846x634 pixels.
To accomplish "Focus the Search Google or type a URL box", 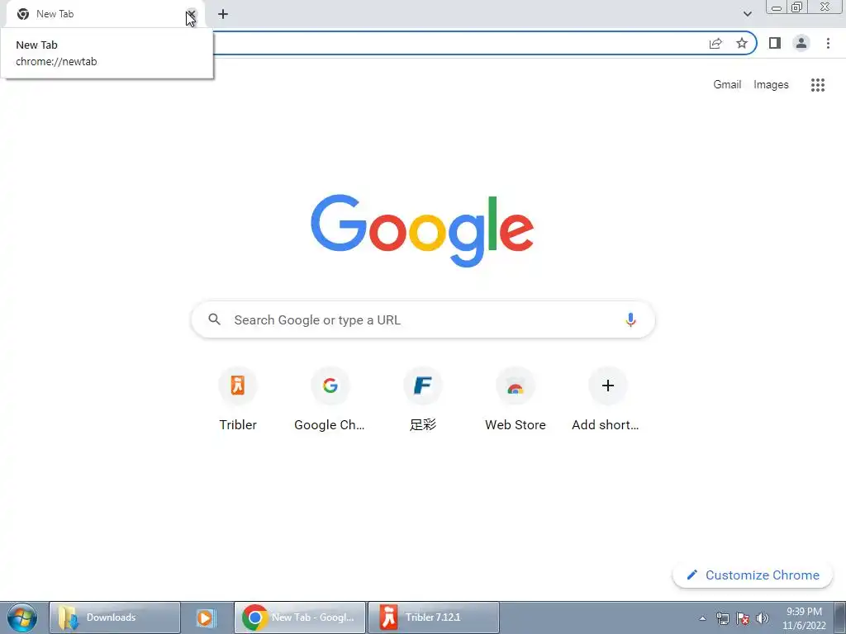I will (x=423, y=319).
